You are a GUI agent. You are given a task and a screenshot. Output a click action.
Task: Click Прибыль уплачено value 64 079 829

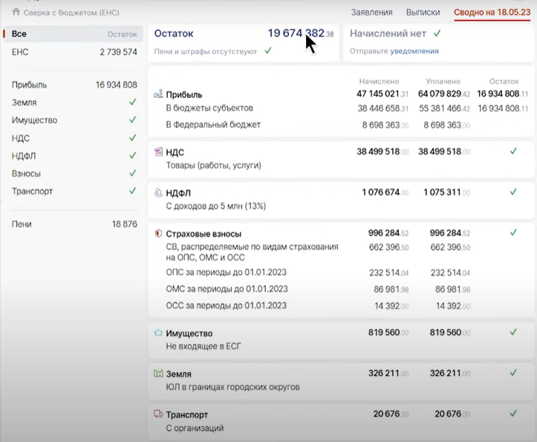tap(444, 94)
